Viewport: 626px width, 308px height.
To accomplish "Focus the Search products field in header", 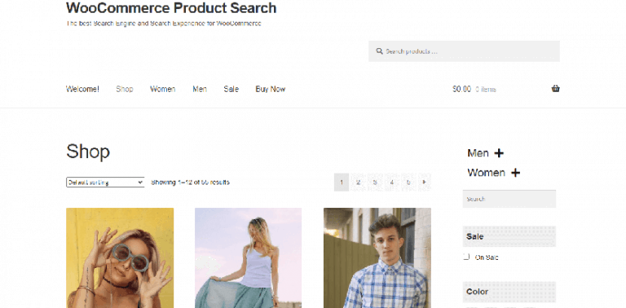I will (464, 51).
